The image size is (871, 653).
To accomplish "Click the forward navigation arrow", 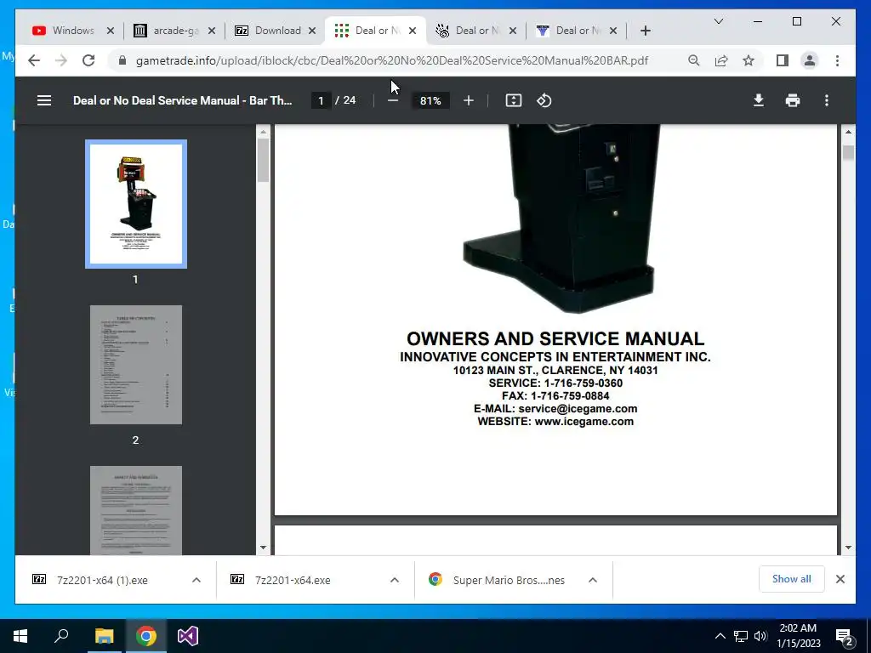I will [61, 60].
